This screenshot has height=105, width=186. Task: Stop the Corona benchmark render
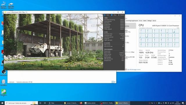coord(114,15)
